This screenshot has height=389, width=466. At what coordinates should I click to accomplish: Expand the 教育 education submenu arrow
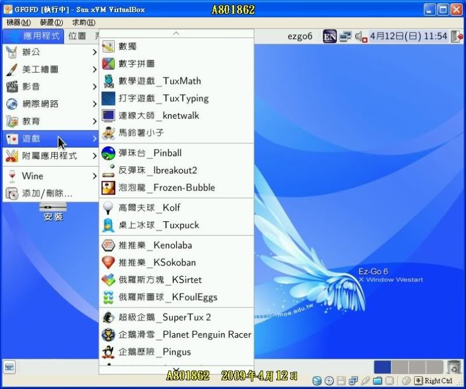[x=94, y=121]
